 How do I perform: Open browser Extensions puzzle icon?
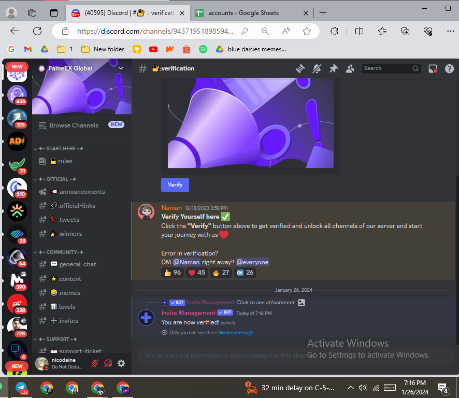334,31
